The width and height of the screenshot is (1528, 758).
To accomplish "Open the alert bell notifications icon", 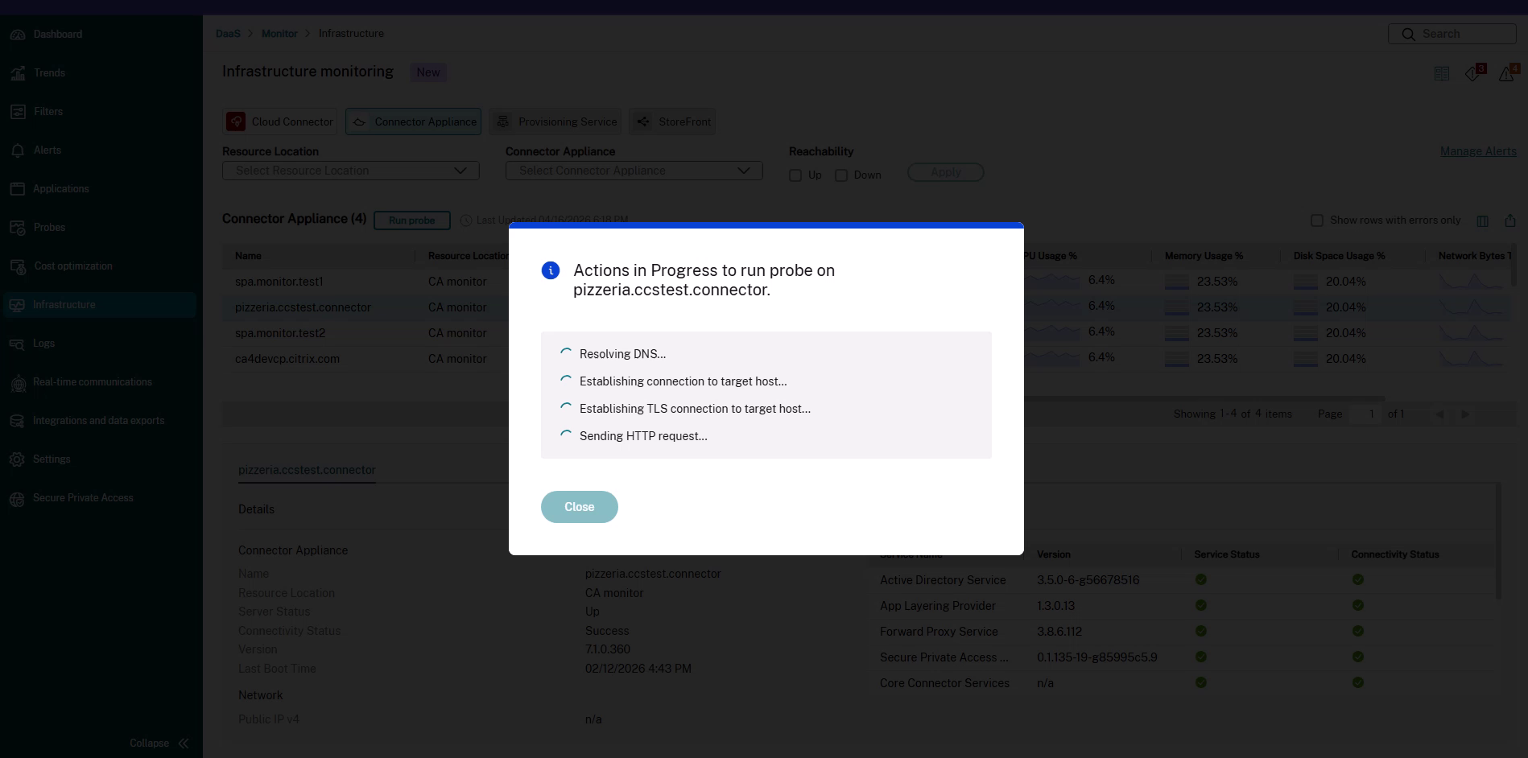I will pyautogui.click(x=1507, y=73).
